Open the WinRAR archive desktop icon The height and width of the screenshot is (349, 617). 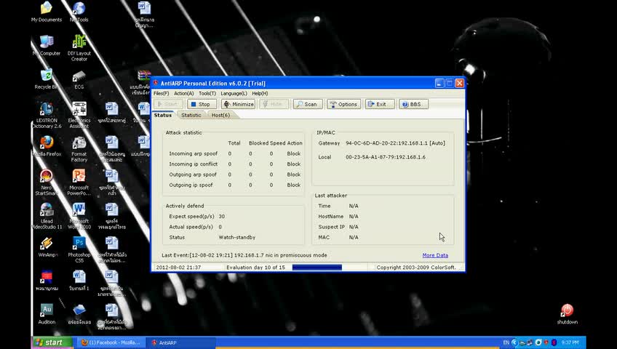pos(143,83)
